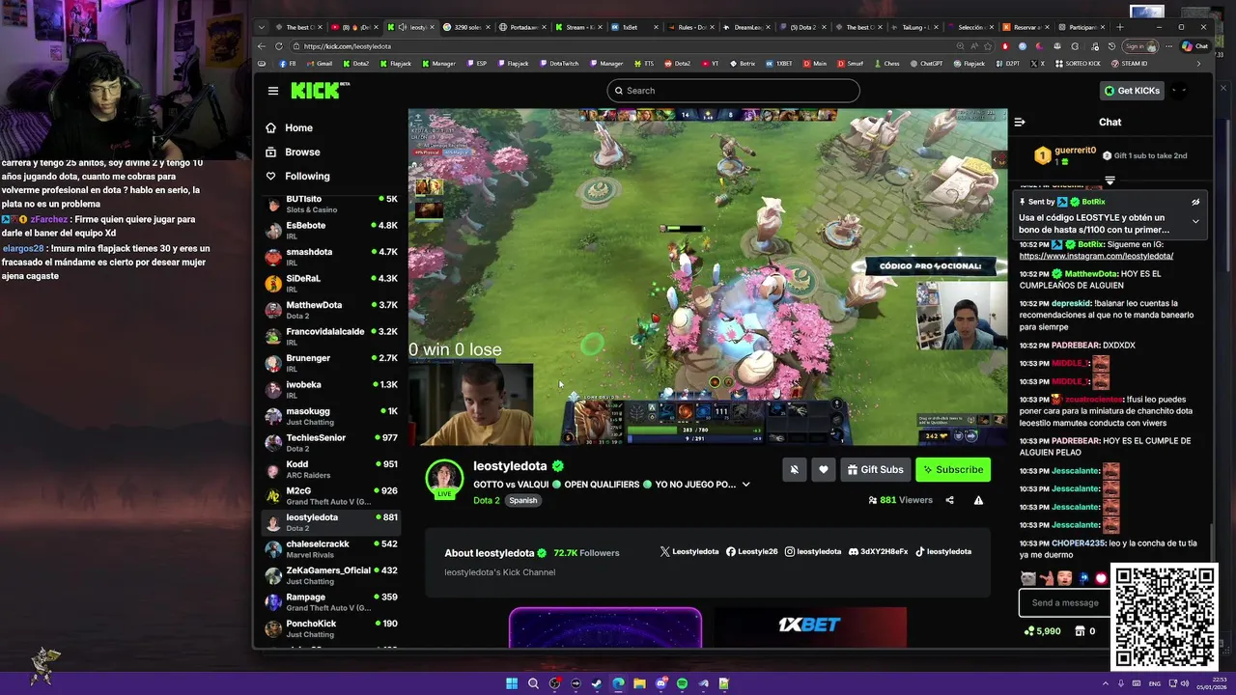1236x695 pixels.
Task: Expand the stream title chevron
Action: point(745,485)
